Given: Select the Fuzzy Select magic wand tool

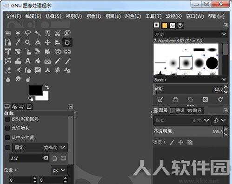Looking at the screenshot, I should [38, 33].
